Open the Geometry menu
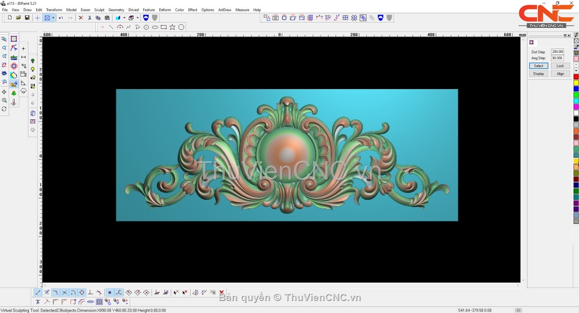Image resolution: width=579 pixels, height=313 pixels. 116,10
